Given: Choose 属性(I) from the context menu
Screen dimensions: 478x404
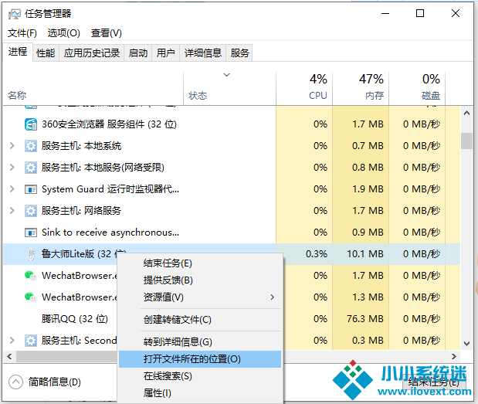Looking at the screenshot, I should [200, 392].
